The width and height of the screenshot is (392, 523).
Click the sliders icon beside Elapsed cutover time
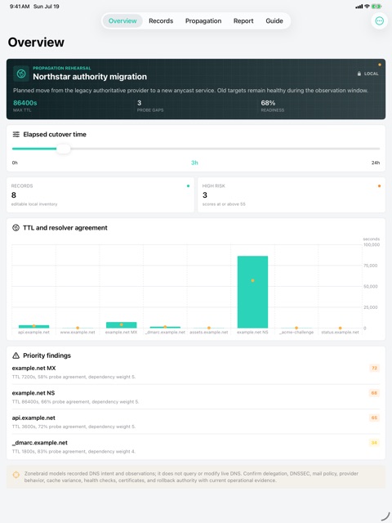[16, 134]
